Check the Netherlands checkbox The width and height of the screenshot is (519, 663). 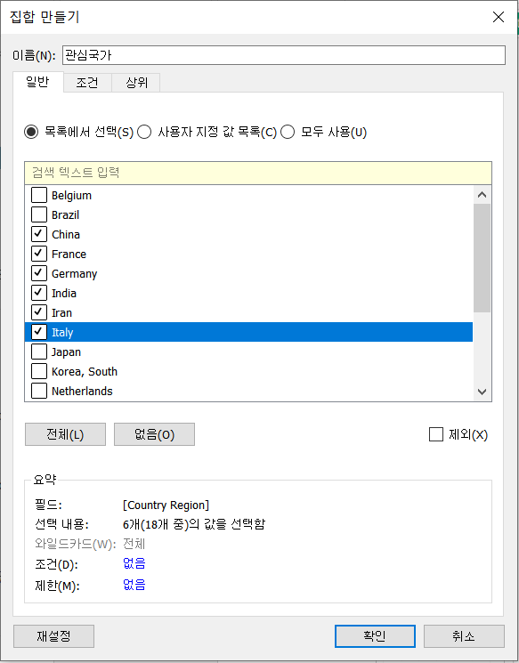(39, 391)
